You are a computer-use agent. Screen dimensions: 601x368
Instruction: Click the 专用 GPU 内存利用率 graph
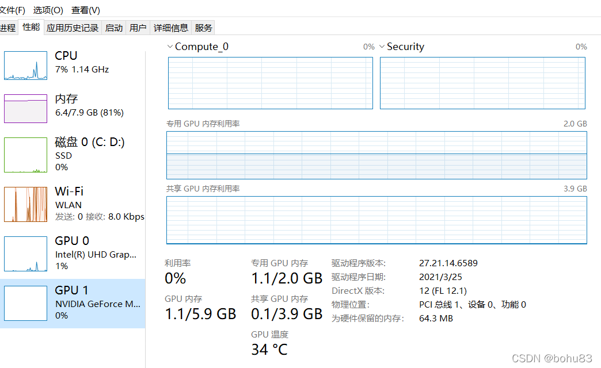coord(376,155)
